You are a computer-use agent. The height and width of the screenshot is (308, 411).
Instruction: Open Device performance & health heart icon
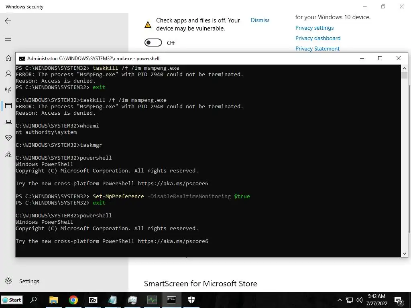(8, 138)
